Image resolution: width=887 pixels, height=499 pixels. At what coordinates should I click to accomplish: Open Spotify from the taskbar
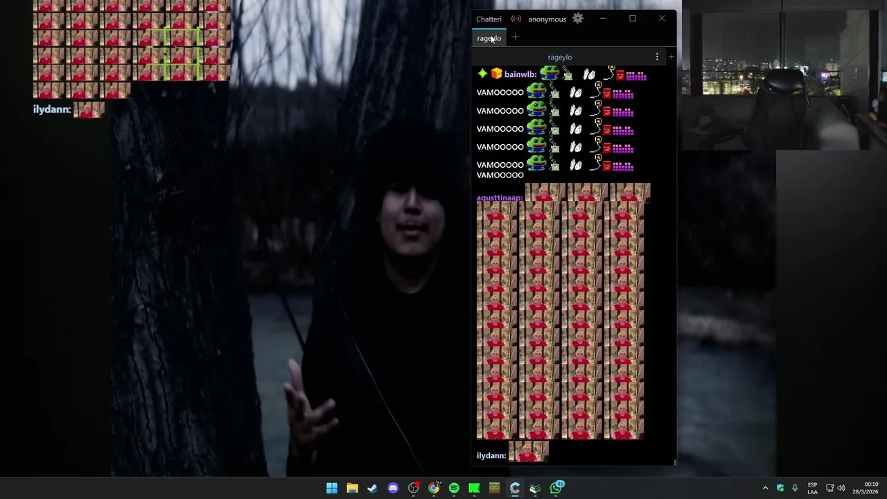pyautogui.click(x=454, y=488)
